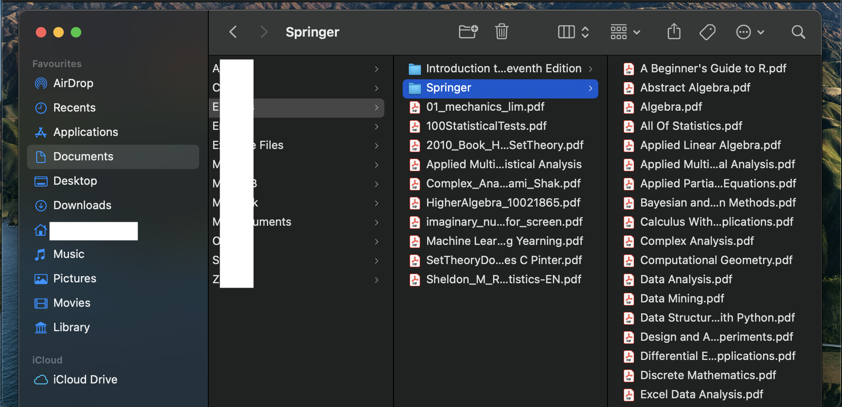Go back with the left arrow
The height and width of the screenshot is (407, 842).
(x=233, y=32)
